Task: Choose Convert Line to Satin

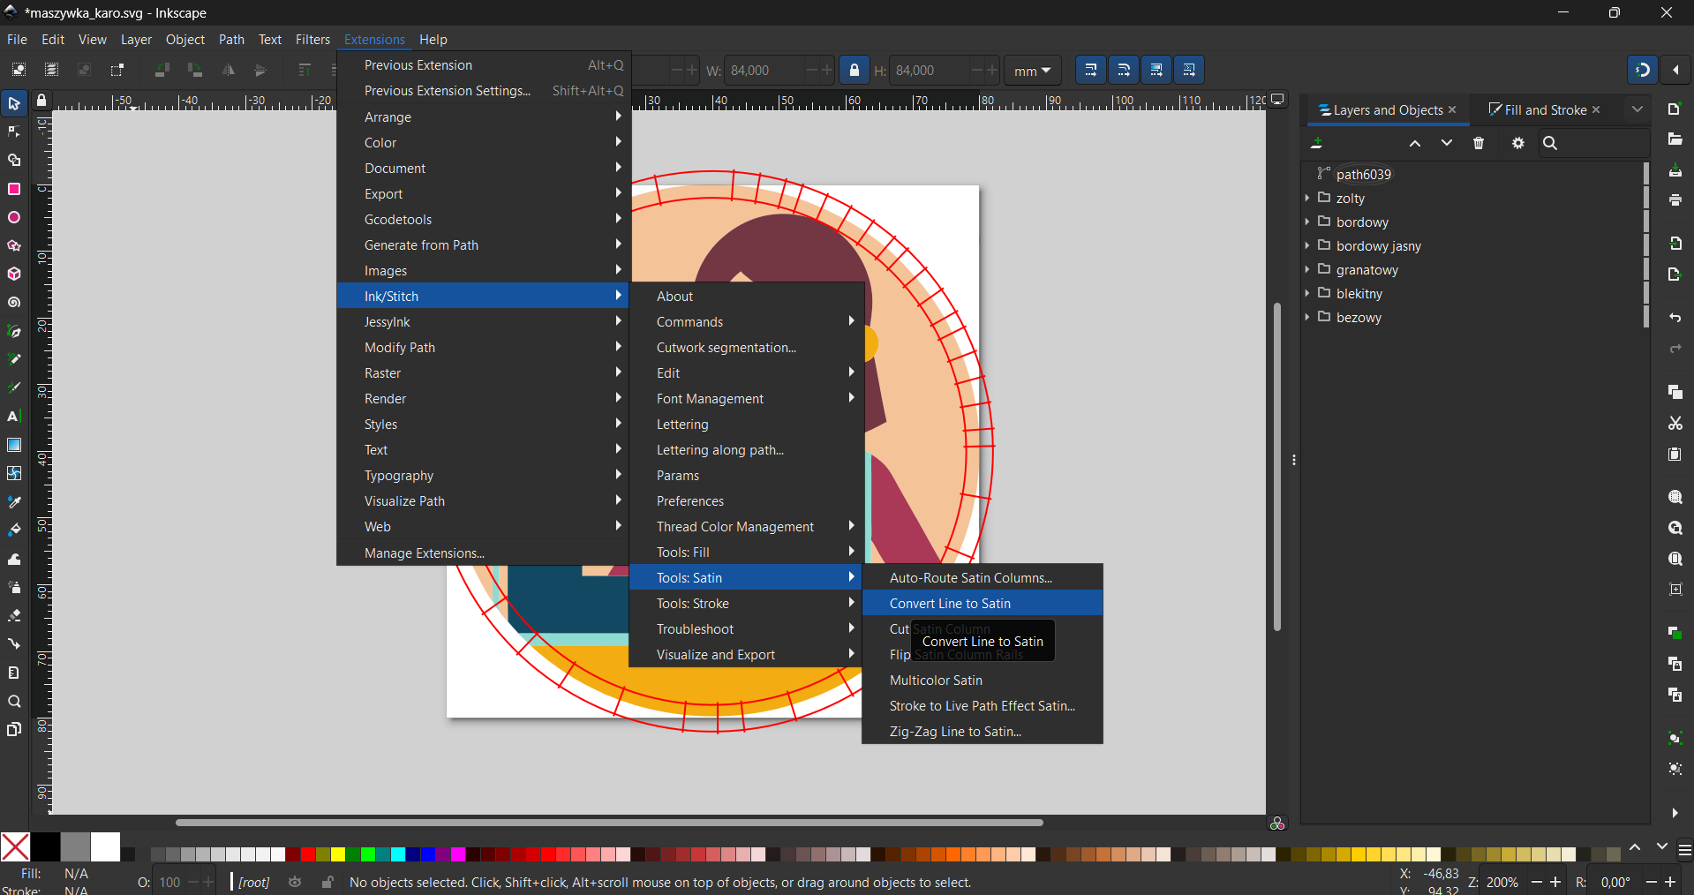Action: tap(983, 603)
